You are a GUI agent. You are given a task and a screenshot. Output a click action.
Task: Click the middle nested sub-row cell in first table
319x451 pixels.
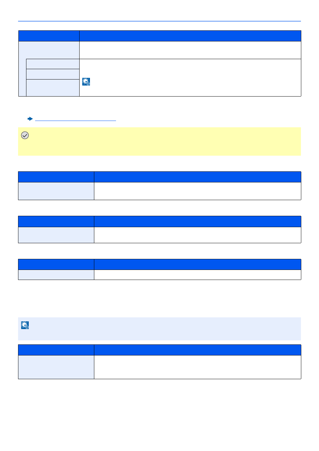(x=53, y=74)
